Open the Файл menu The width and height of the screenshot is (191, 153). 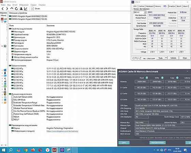3,5
